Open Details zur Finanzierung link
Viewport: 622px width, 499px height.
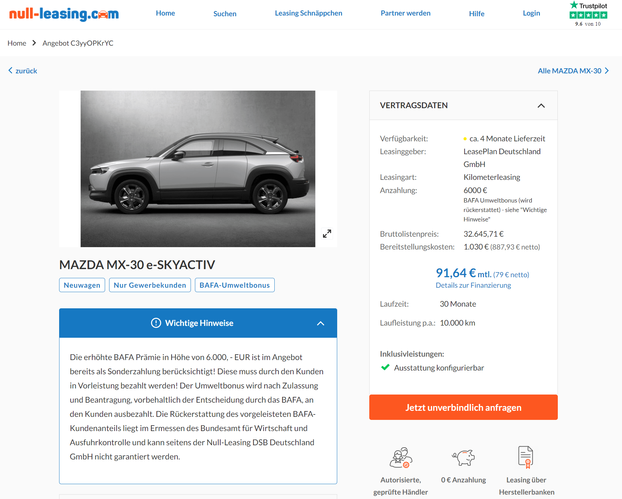coord(473,285)
